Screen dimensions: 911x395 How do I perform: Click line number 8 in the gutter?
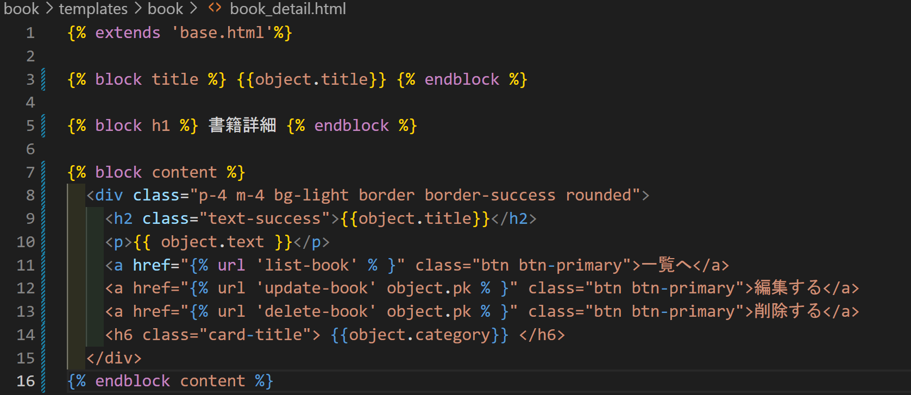tap(30, 196)
